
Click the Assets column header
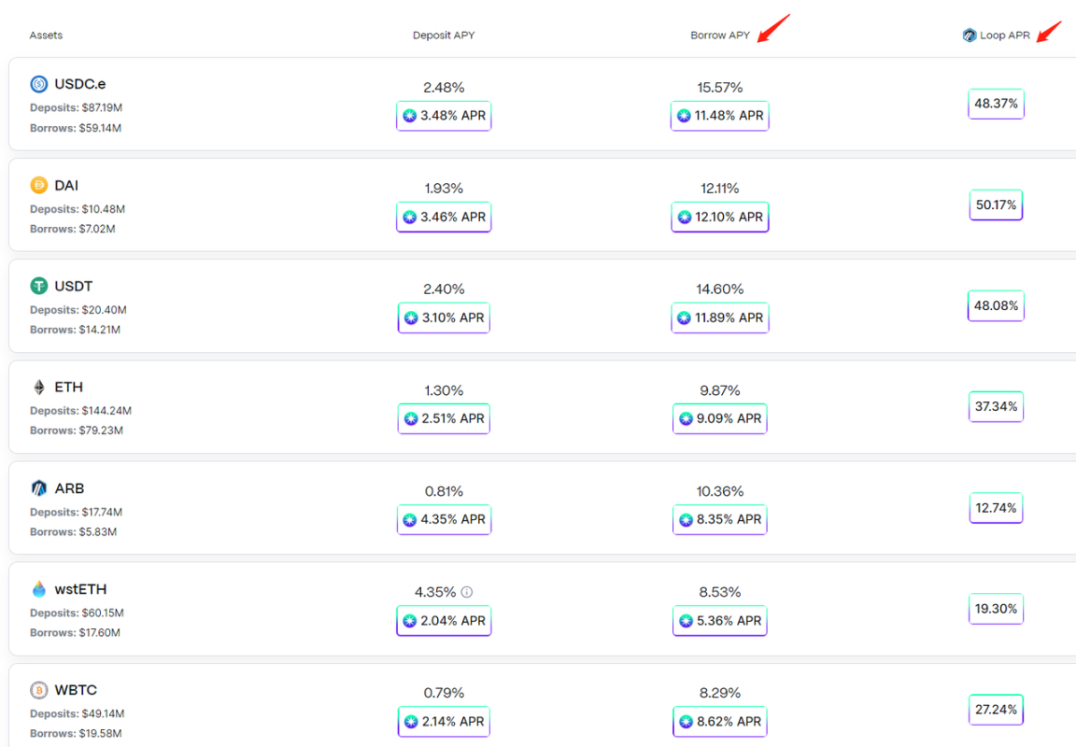point(46,35)
